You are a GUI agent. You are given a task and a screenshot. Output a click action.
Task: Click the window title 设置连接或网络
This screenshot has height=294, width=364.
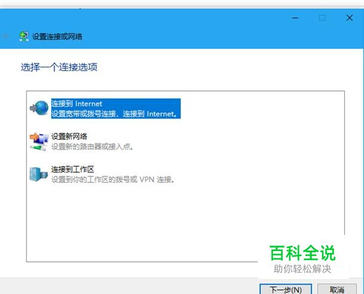(57, 36)
